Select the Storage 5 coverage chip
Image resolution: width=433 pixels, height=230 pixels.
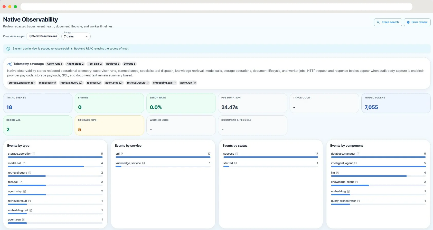(x=129, y=64)
